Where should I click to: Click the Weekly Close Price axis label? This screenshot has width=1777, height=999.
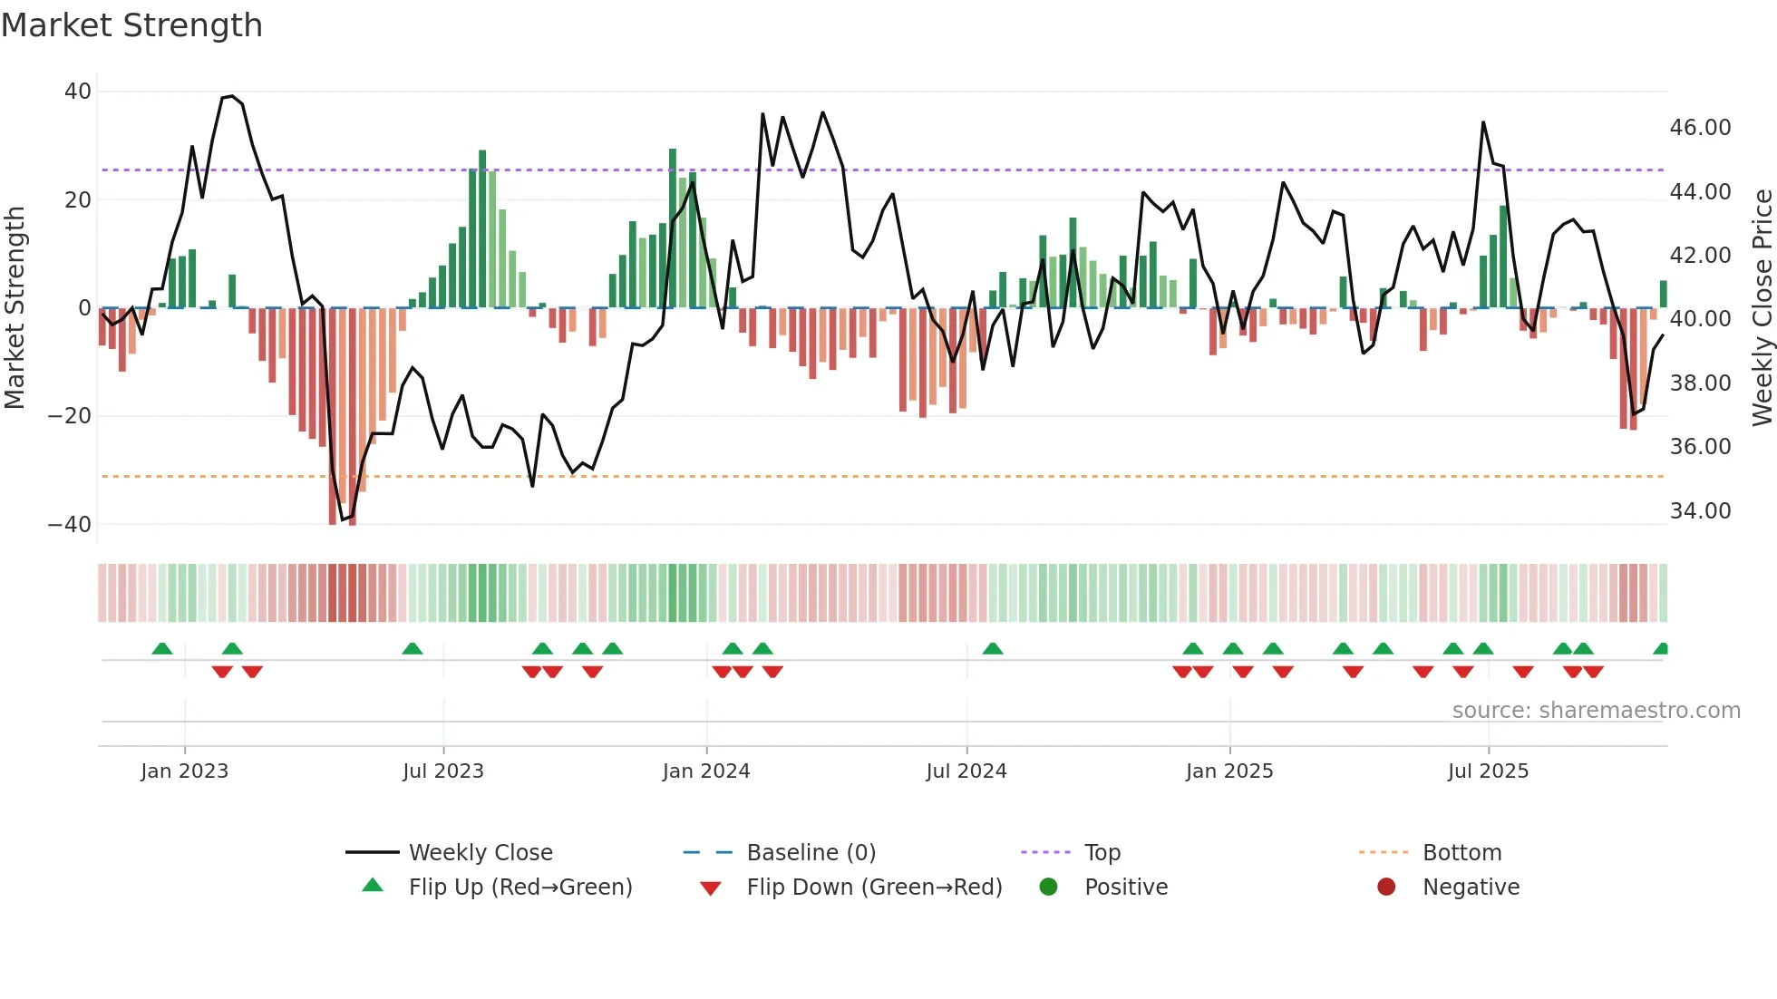[1762, 307]
